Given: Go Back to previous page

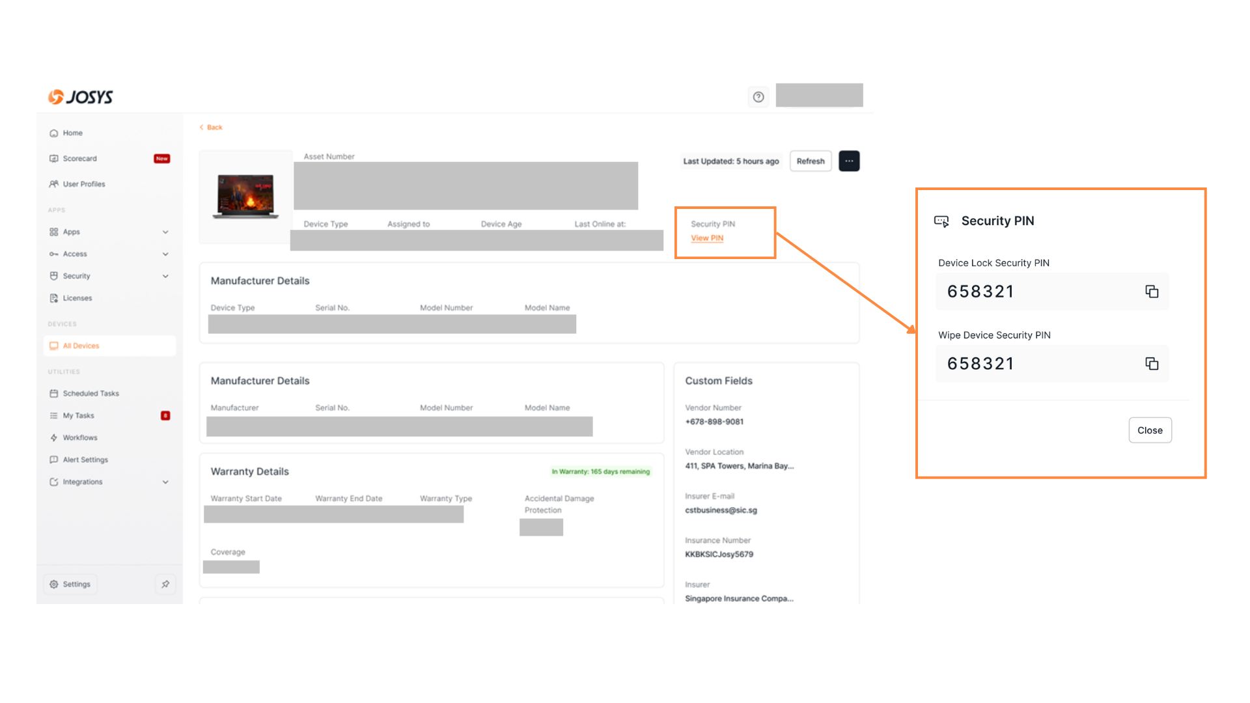Looking at the screenshot, I should coord(211,128).
